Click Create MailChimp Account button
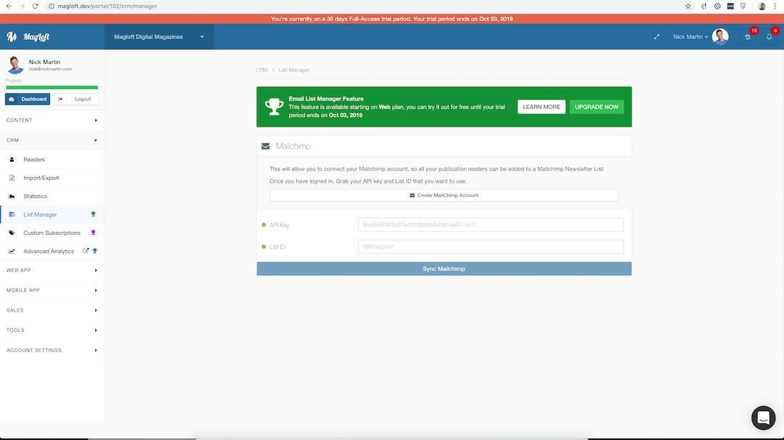The width and height of the screenshot is (784, 440). point(444,195)
